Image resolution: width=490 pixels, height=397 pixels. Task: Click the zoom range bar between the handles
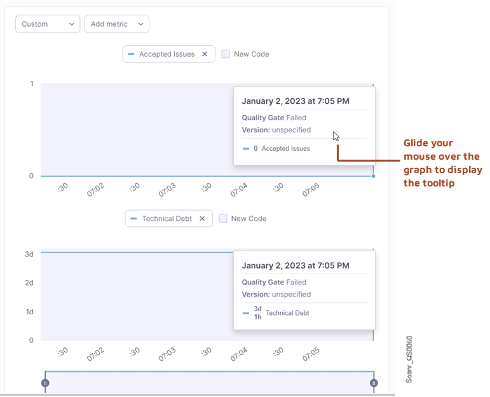click(209, 382)
